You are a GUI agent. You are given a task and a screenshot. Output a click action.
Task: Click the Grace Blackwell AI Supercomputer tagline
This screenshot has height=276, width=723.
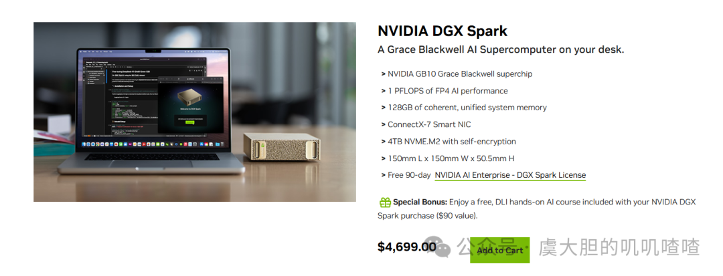501,49
